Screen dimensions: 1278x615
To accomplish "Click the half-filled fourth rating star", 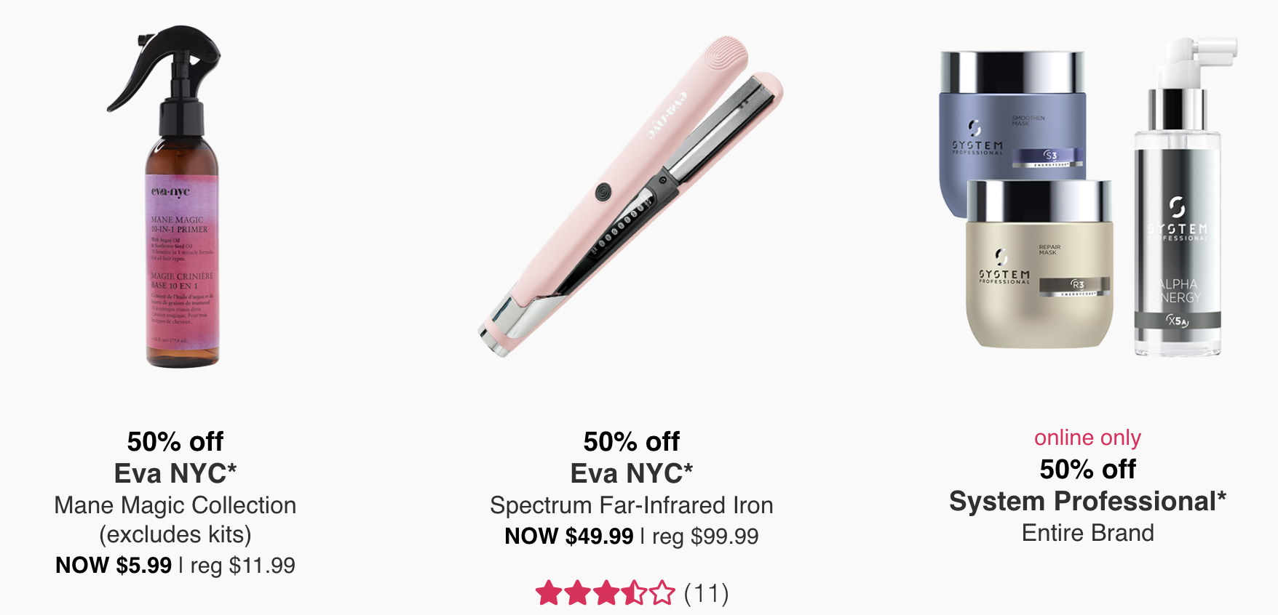I will tap(634, 593).
